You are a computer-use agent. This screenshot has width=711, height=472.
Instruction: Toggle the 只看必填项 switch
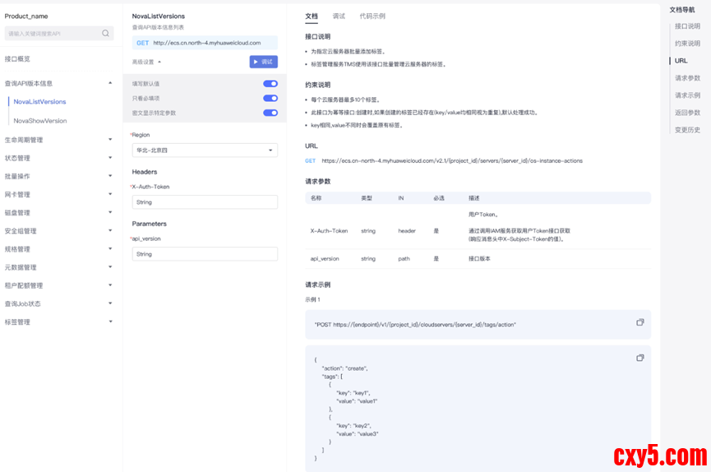(270, 98)
